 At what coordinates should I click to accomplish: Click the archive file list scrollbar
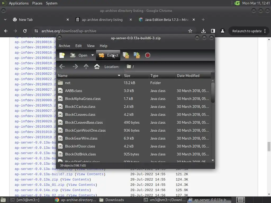[213, 93]
